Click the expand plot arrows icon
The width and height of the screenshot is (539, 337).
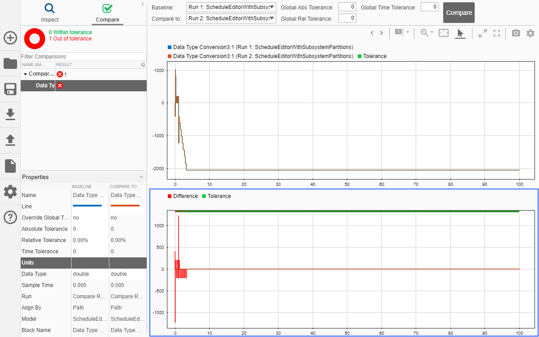482,33
